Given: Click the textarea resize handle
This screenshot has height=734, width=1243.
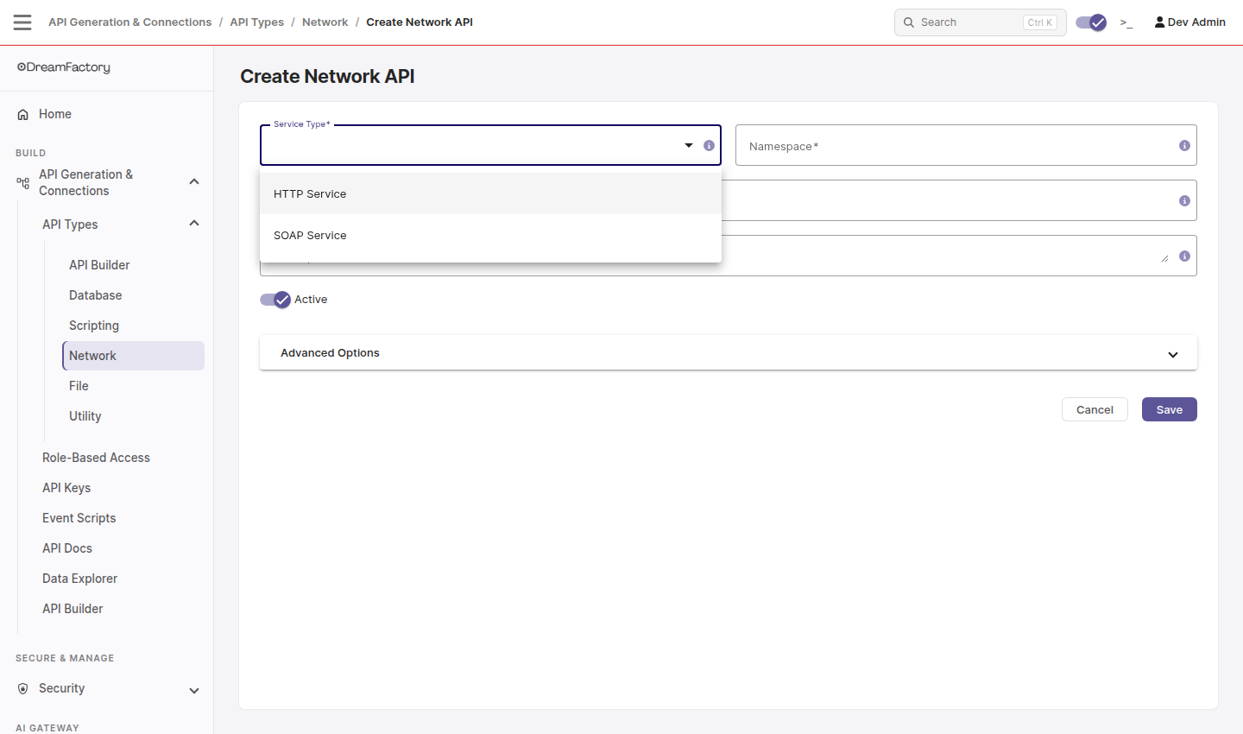Looking at the screenshot, I should coord(1164,257).
